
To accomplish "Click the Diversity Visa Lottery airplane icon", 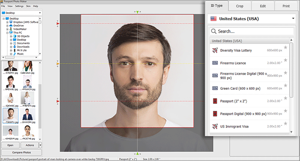I will (x=215, y=50).
